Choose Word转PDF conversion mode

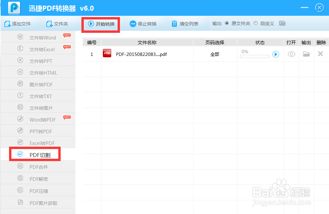point(38,119)
